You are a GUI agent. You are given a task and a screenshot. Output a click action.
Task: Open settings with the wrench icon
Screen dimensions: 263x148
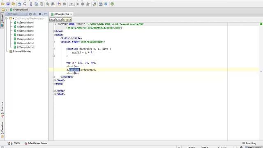click(94, 4)
